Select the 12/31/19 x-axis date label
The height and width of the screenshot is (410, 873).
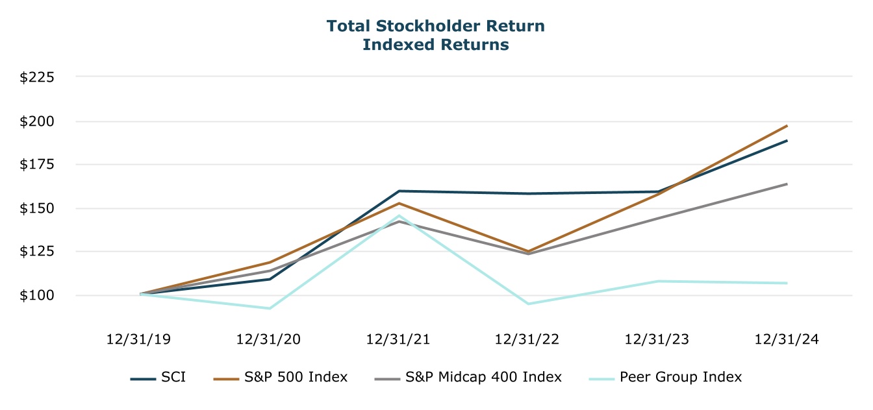[138, 339]
